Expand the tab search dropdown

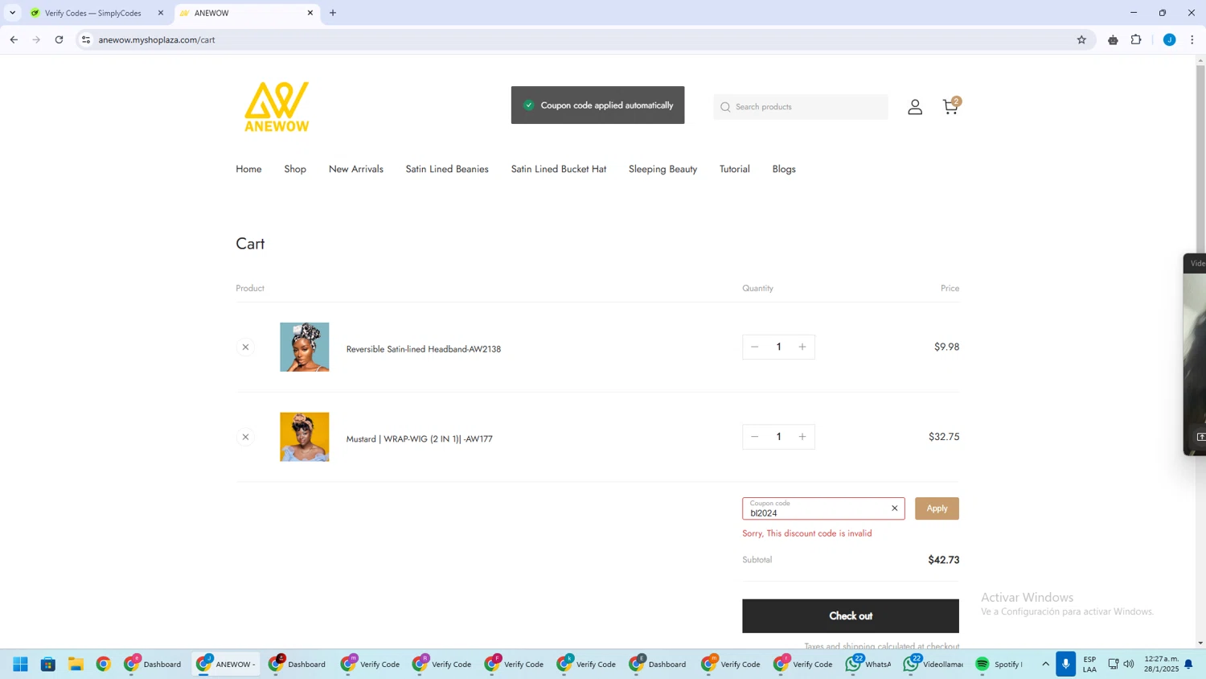(x=12, y=13)
